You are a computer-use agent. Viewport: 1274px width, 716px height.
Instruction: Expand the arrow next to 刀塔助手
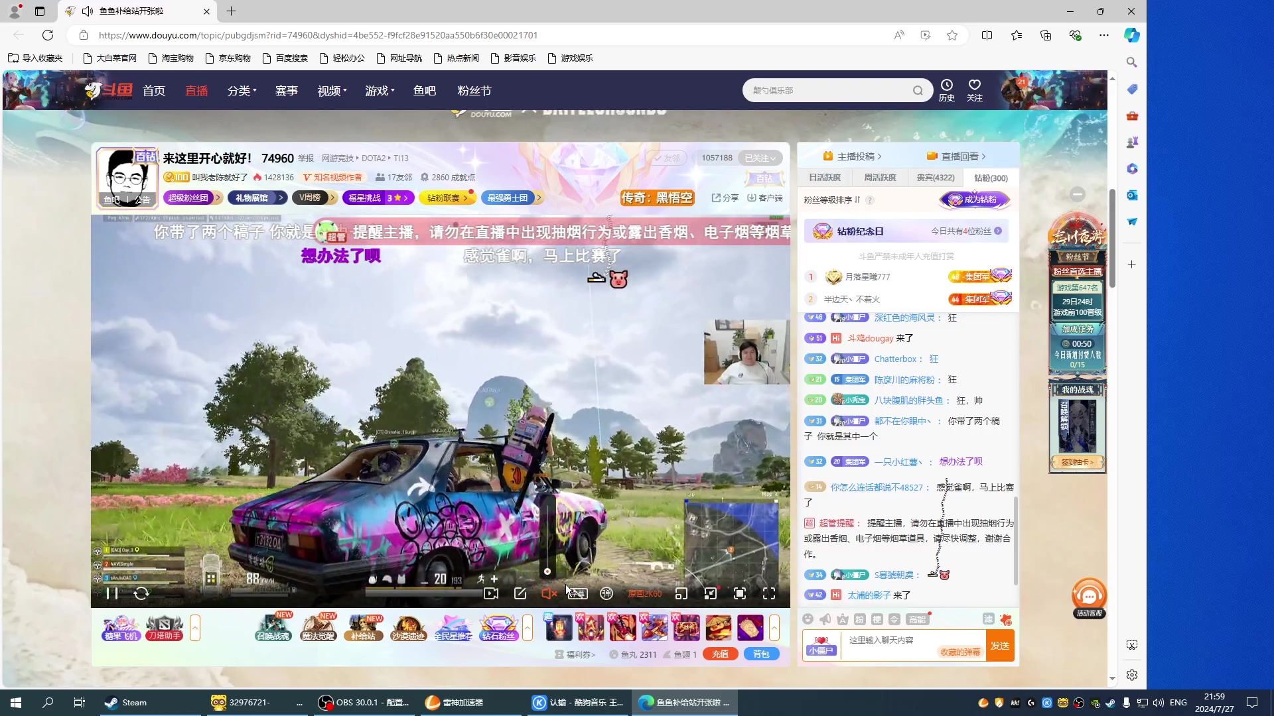coord(195,627)
